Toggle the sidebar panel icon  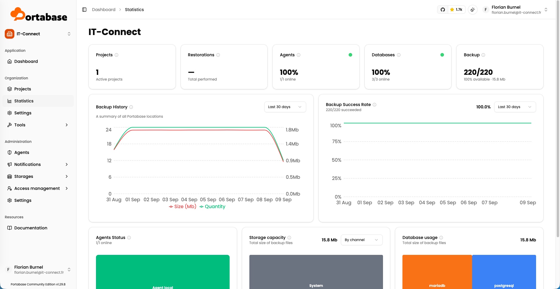click(x=84, y=10)
